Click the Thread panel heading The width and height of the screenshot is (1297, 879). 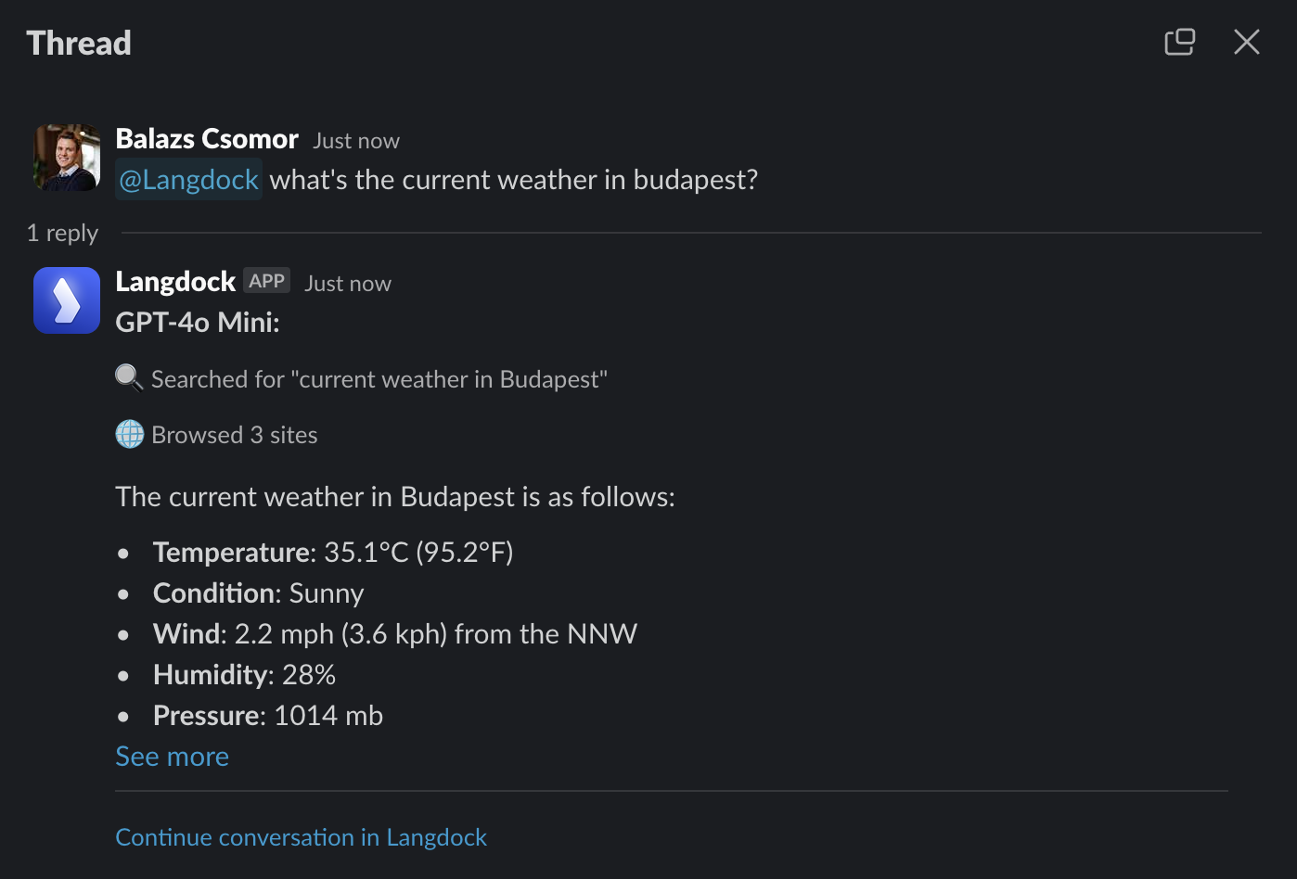[79, 43]
